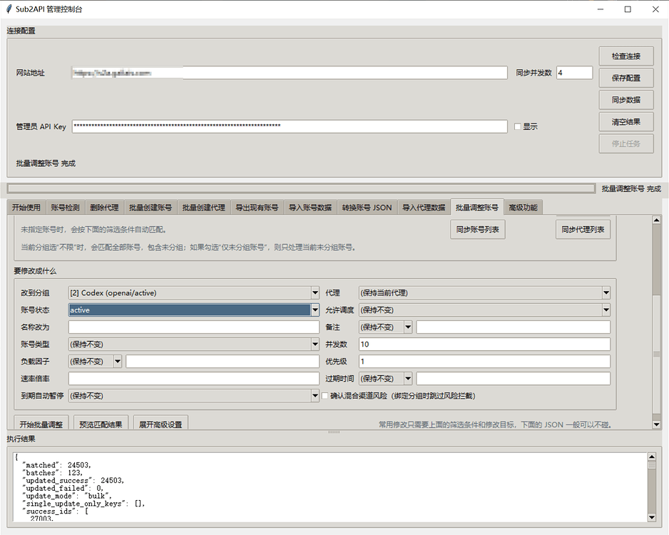The height and width of the screenshot is (535, 669).
Task: Click the 保存配置 button
Action: tap(626, 78)
